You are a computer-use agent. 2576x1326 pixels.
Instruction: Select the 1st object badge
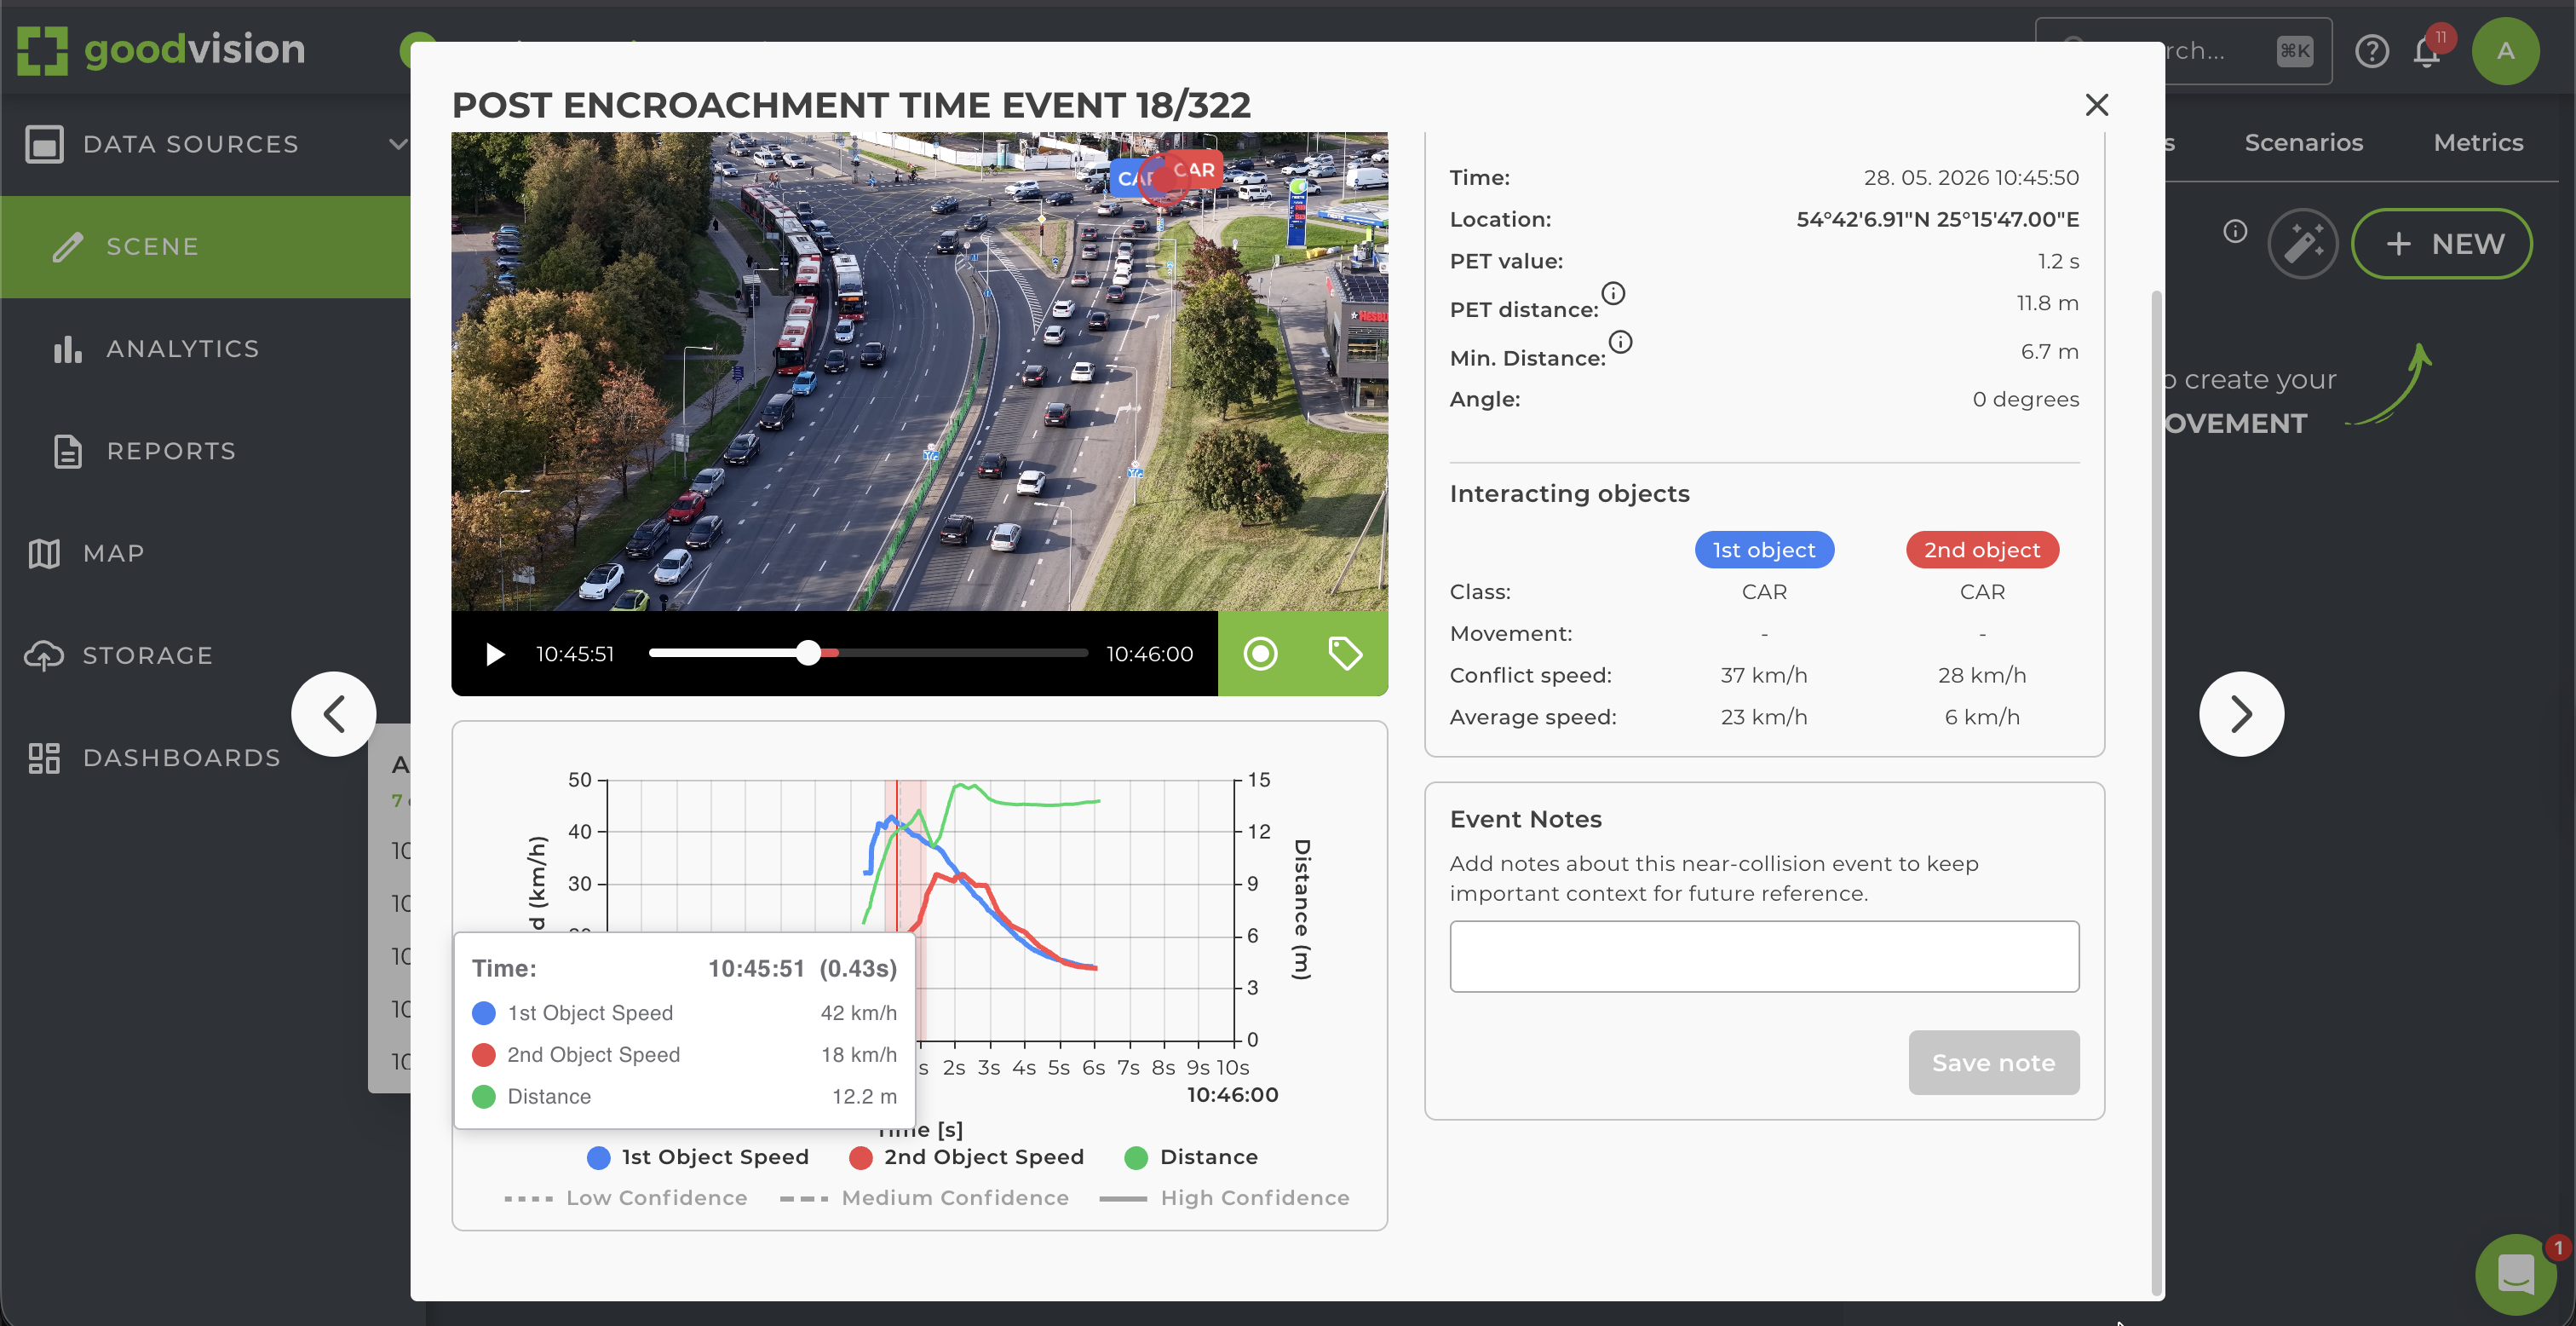[1764, 551]
